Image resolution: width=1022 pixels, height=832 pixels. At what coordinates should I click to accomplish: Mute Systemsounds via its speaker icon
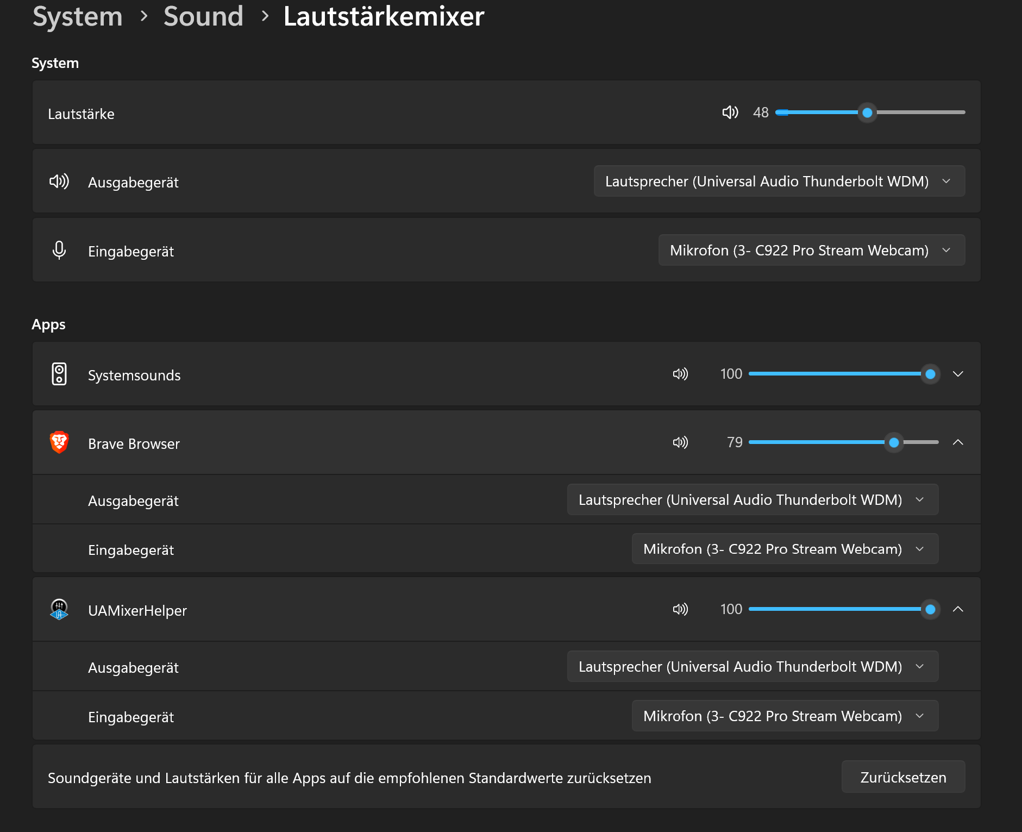coord(680,374)
